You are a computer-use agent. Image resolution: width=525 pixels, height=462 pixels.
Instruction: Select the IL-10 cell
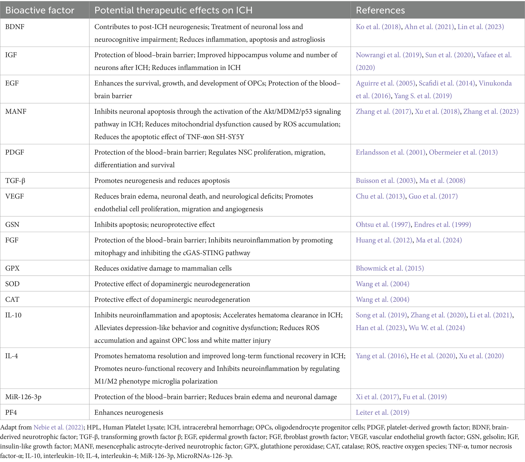45,327
